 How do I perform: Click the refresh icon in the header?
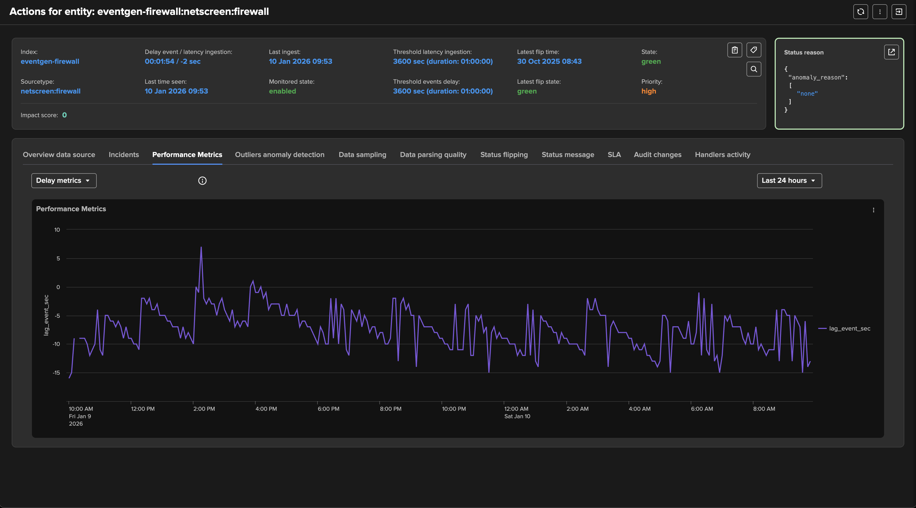point(860,12)
